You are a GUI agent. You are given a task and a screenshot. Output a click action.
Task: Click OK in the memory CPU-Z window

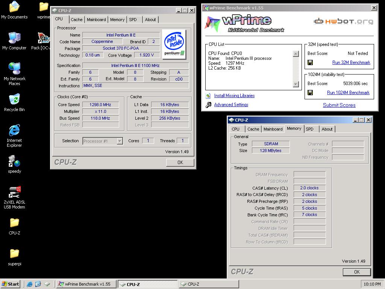(x=357, y=272)
